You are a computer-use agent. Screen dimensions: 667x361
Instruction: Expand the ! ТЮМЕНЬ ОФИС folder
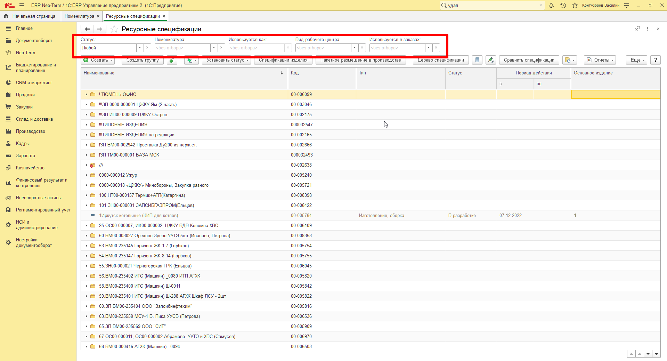pos(87,94)
